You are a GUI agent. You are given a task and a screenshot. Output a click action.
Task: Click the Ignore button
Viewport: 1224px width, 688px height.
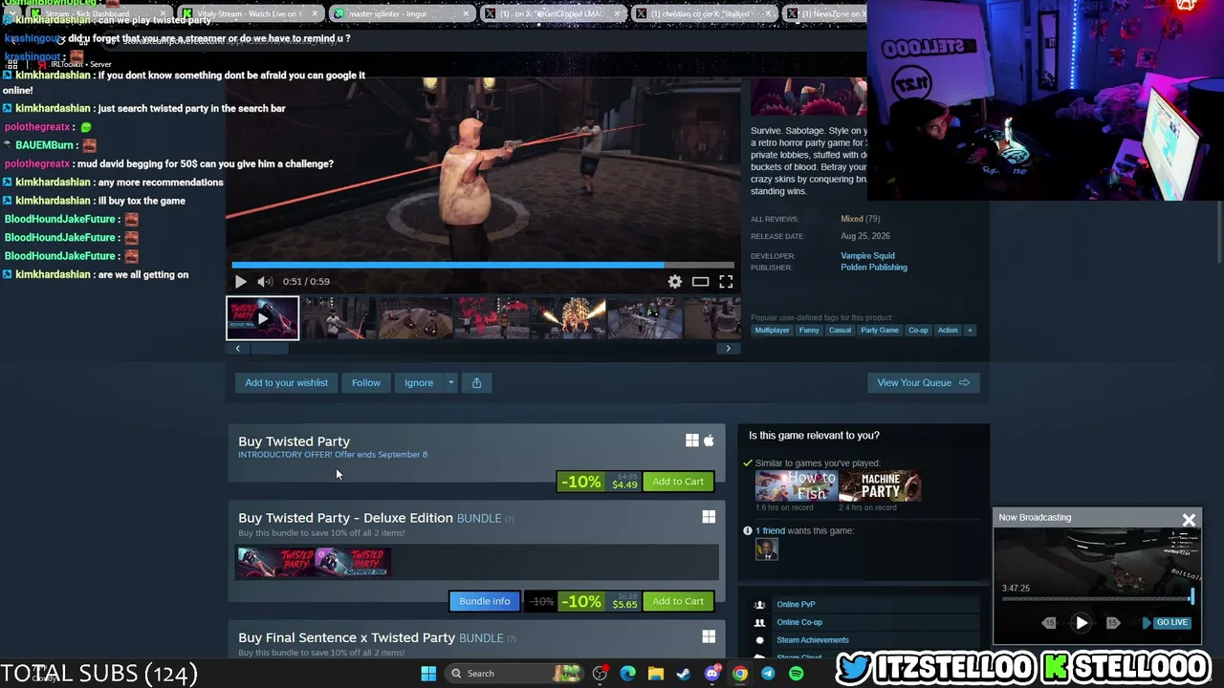419,383
